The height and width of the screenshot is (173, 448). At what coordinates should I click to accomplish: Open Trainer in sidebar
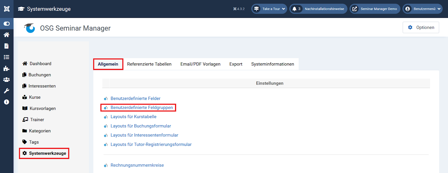pyautogui.click(x=37, y=120)
